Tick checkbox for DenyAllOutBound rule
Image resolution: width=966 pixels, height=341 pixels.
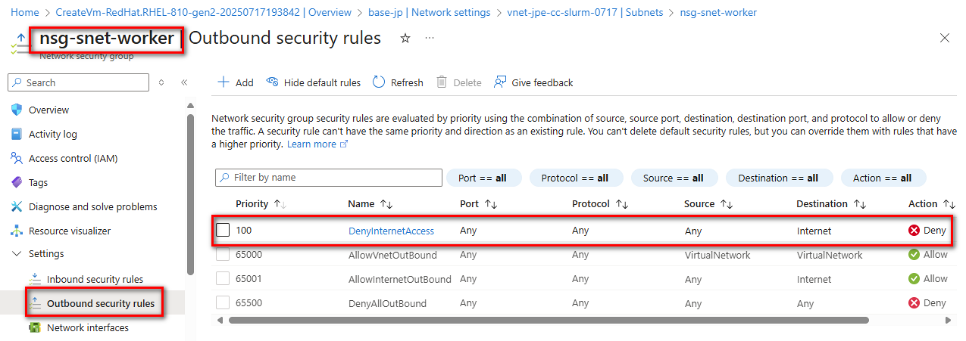click(x=223, y=302)
